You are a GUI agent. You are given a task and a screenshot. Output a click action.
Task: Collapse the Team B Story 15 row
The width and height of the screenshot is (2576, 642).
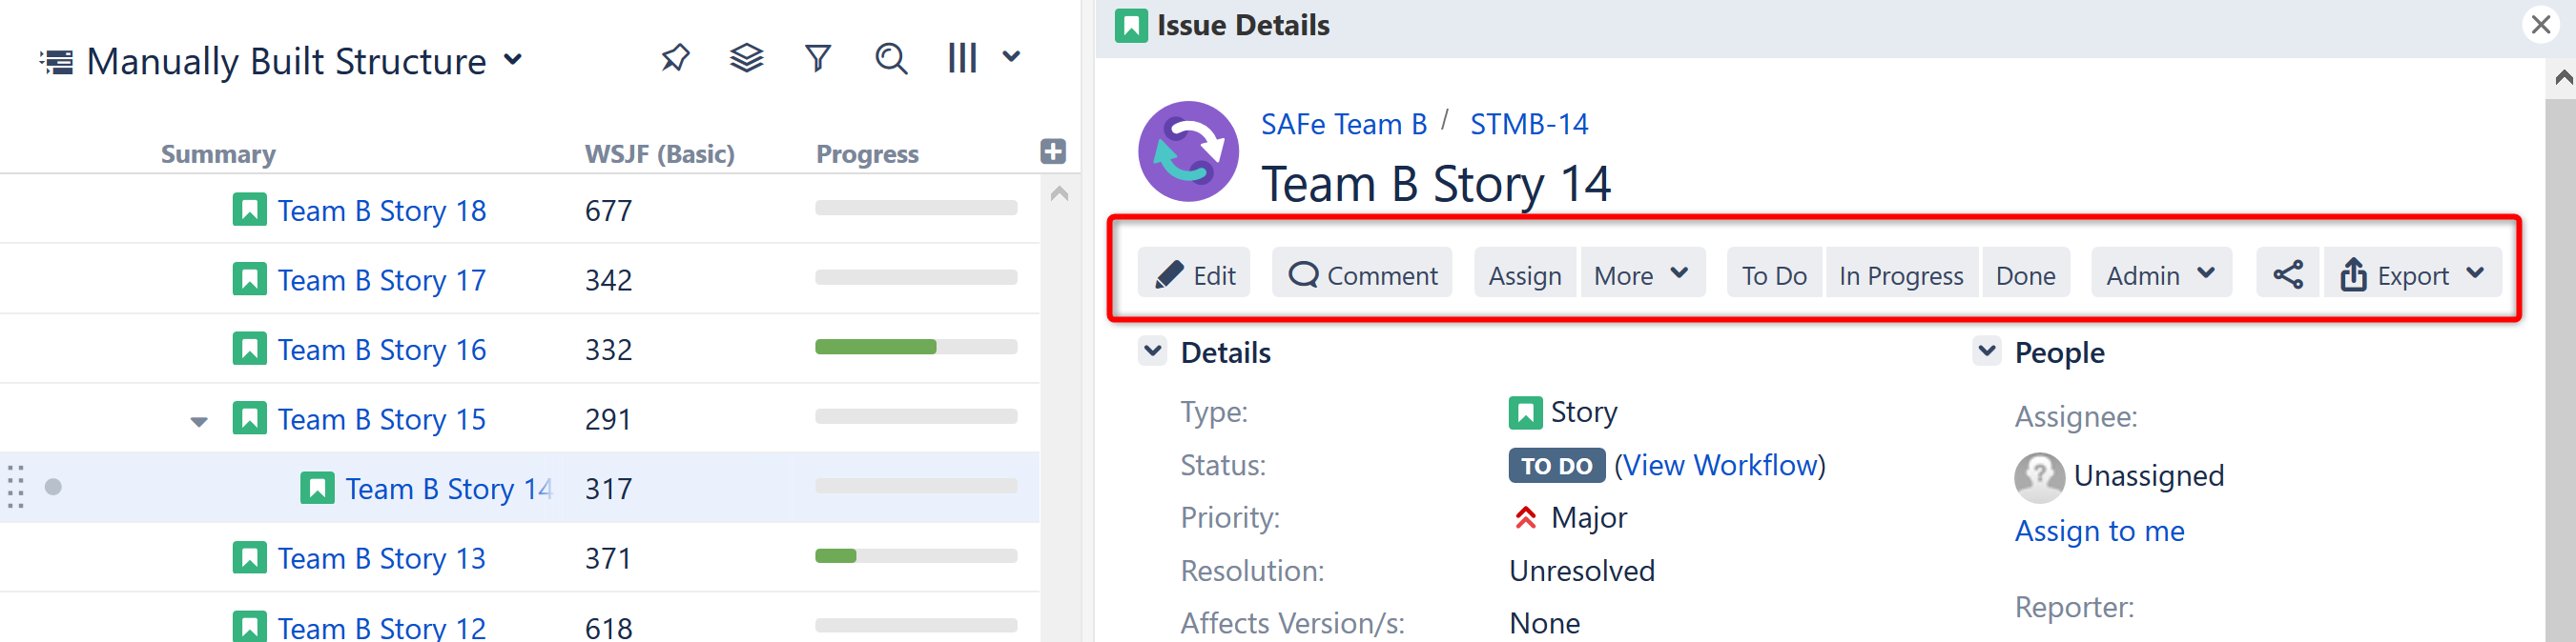(x=199, y=421)
